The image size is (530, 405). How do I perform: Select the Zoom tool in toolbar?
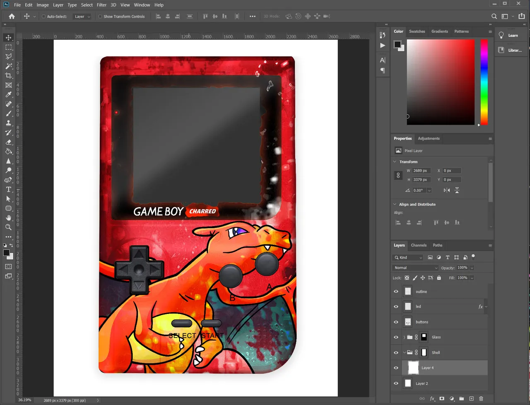coord(8,227)
